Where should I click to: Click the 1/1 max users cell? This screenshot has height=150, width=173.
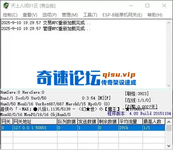click(154, 128)
